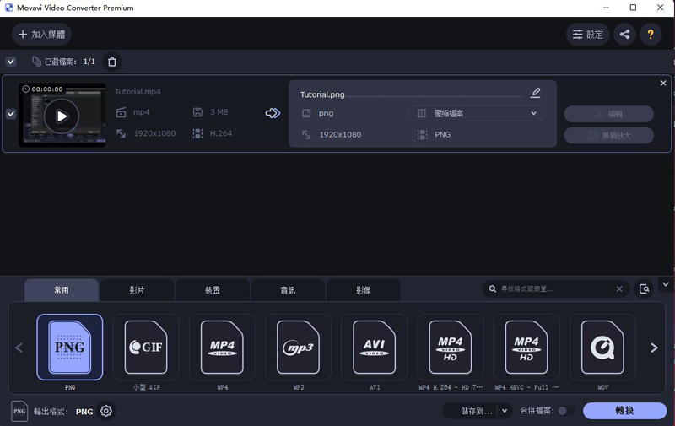The image size is (675, 426).
Task: Select the MP4 format preset
Action: [222, 348]
